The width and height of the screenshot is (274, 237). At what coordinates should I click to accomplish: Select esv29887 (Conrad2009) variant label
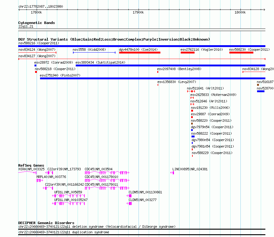(210, 114)
